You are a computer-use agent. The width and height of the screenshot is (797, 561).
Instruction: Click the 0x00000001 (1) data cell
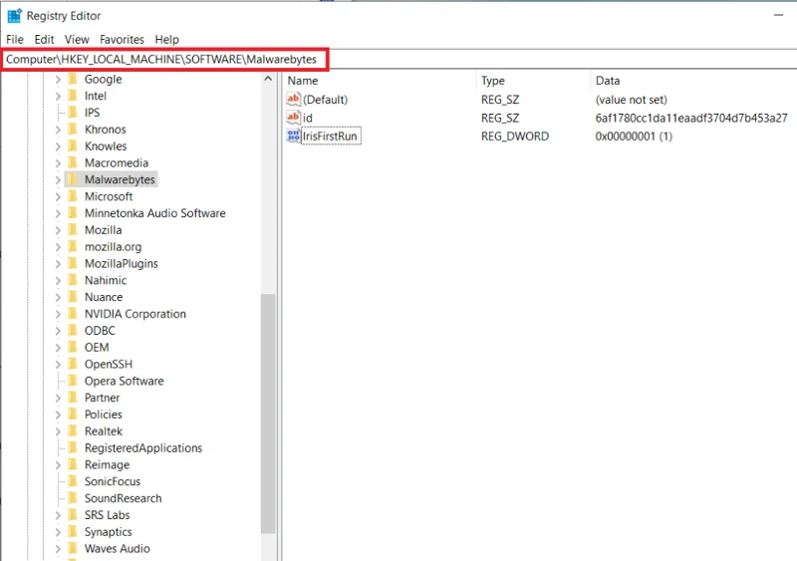tap(634, 137)
